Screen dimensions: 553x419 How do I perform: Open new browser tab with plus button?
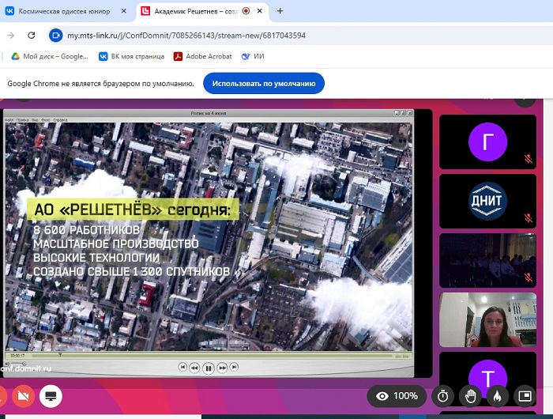280,11
